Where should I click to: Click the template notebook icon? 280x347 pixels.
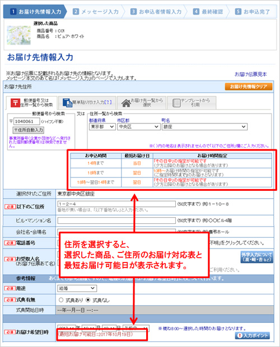(176, 103)
